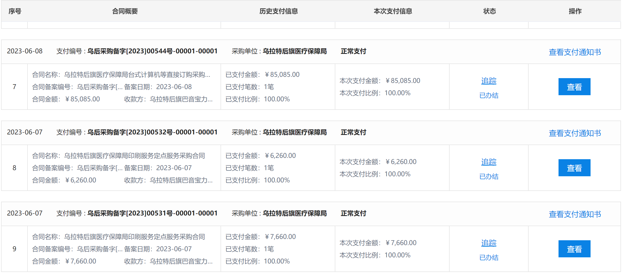The width and height of the screenshot is (625, 276).
Task: Click 已办结 status in row 9
Action: click(x=489, y=258)
